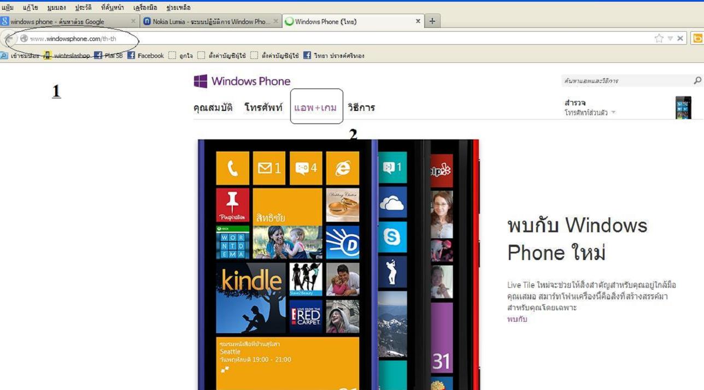Viewport: 704px width, 390px height.
Task: Click the Yelp tile
Action: click(x=441, y=170)
